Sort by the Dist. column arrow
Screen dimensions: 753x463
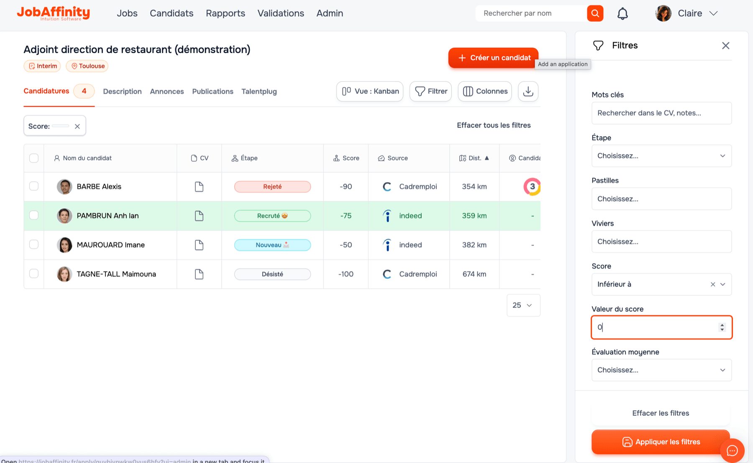click(487, 158)
